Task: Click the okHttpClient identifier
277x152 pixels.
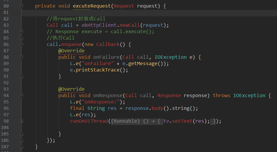Action: [99, 25]
